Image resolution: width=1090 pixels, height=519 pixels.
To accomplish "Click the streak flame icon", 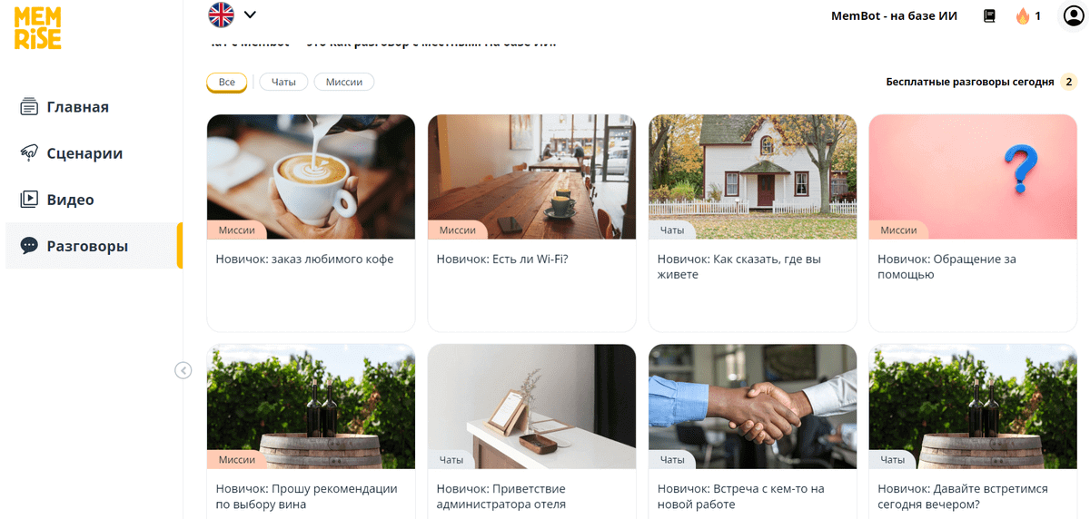I will pyautogui.click(x=1023, y=15).
